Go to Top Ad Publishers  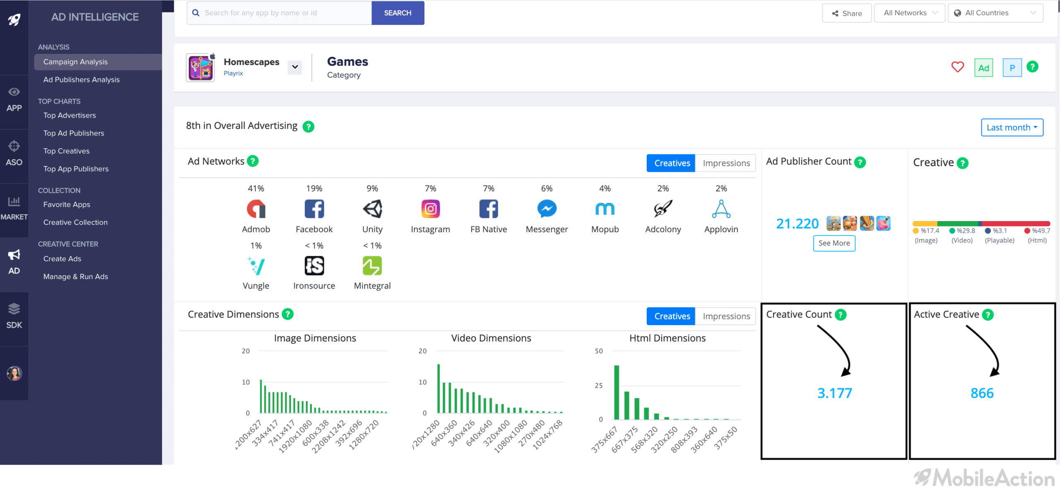pos(74,133)
